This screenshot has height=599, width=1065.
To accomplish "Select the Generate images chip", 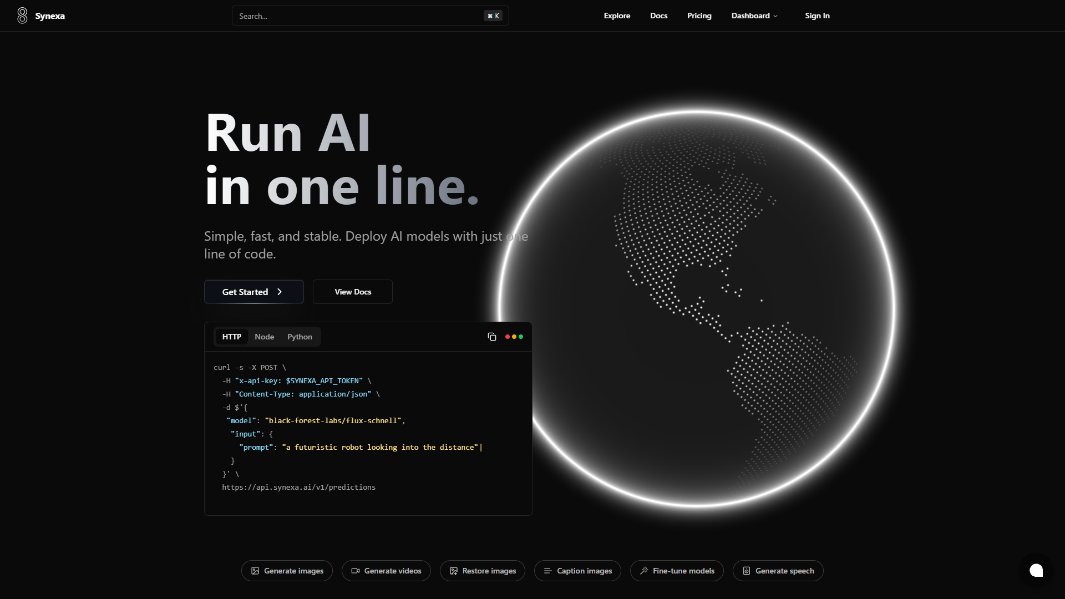I will point(287,571).
